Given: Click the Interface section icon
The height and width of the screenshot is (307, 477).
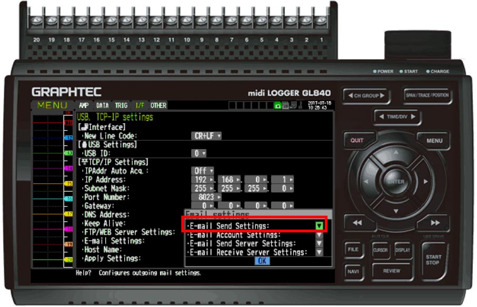Looking at the screenshot, I should point(85,127).
